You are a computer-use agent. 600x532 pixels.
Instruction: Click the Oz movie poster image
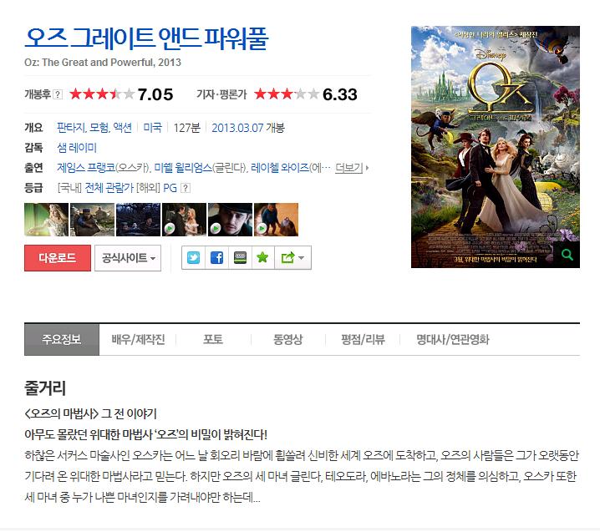coord(496,147)
